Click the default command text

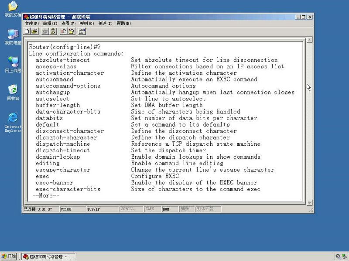(48, 124)
